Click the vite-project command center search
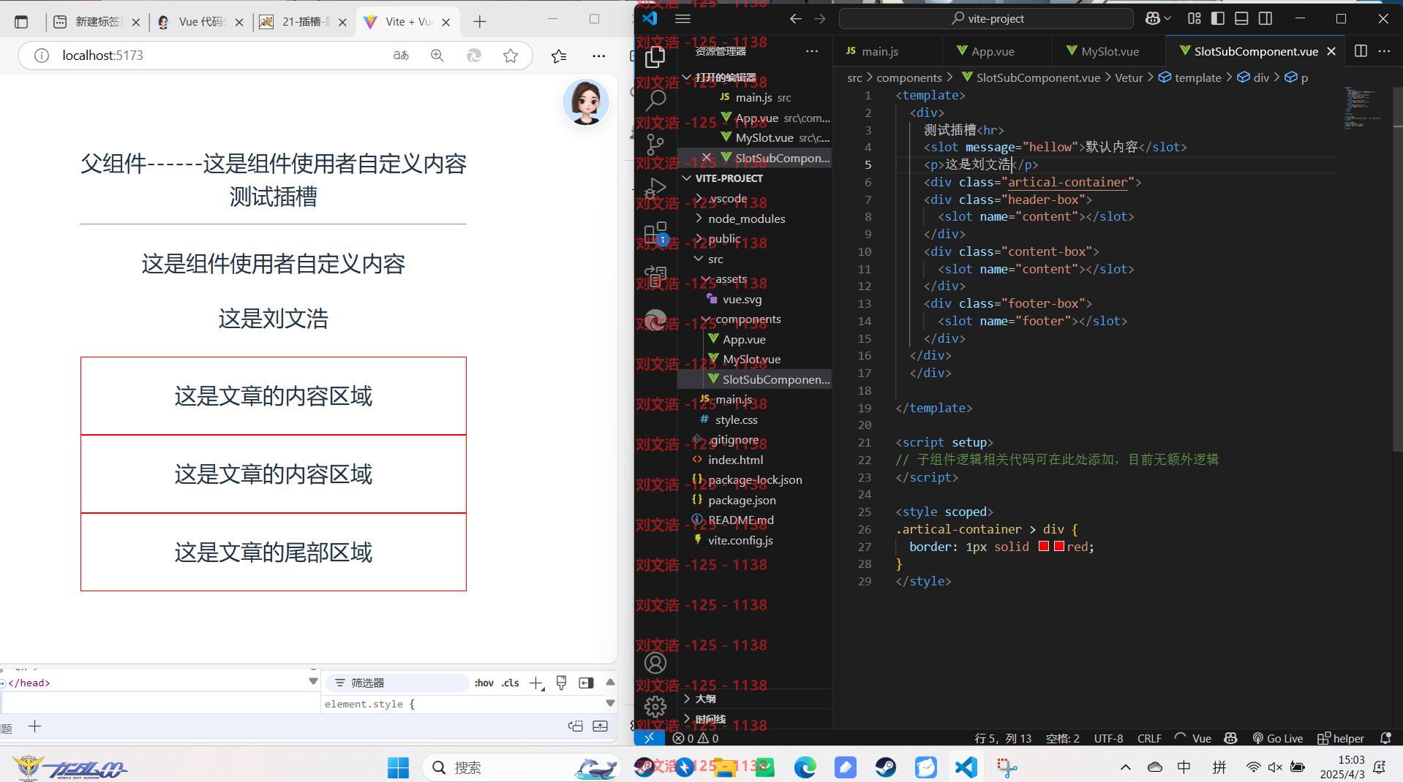 987,19
